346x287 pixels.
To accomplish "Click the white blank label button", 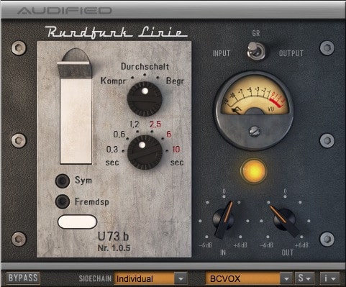I will tap(77, 222).
